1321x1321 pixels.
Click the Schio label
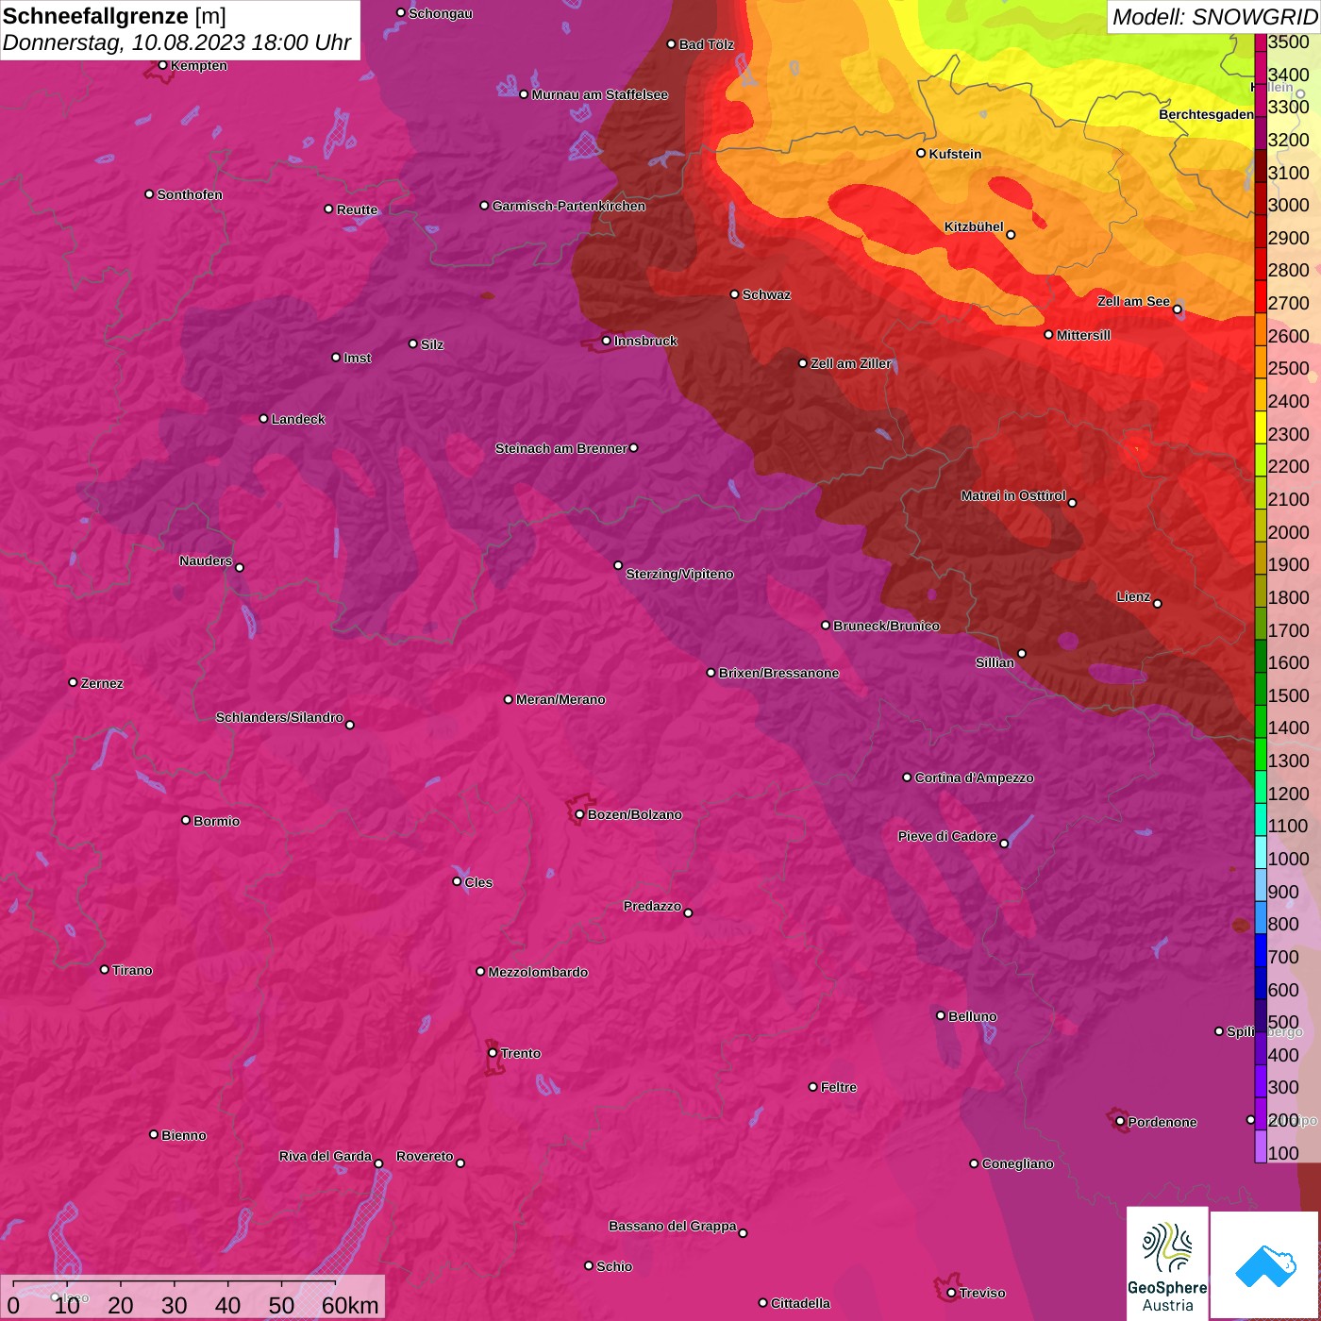[x=614, y=1266]
